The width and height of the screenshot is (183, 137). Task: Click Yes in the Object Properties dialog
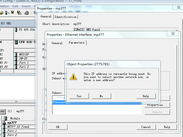tap(79, 96)
